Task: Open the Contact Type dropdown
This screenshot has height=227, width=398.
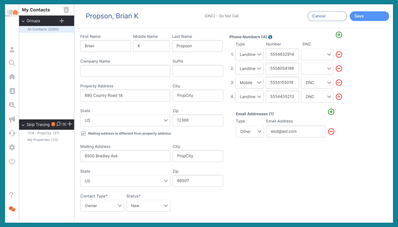Action: [x=102, y=205]
